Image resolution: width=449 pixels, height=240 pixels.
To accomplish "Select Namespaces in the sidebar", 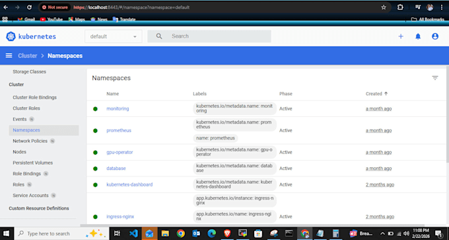I will (44, 130).
